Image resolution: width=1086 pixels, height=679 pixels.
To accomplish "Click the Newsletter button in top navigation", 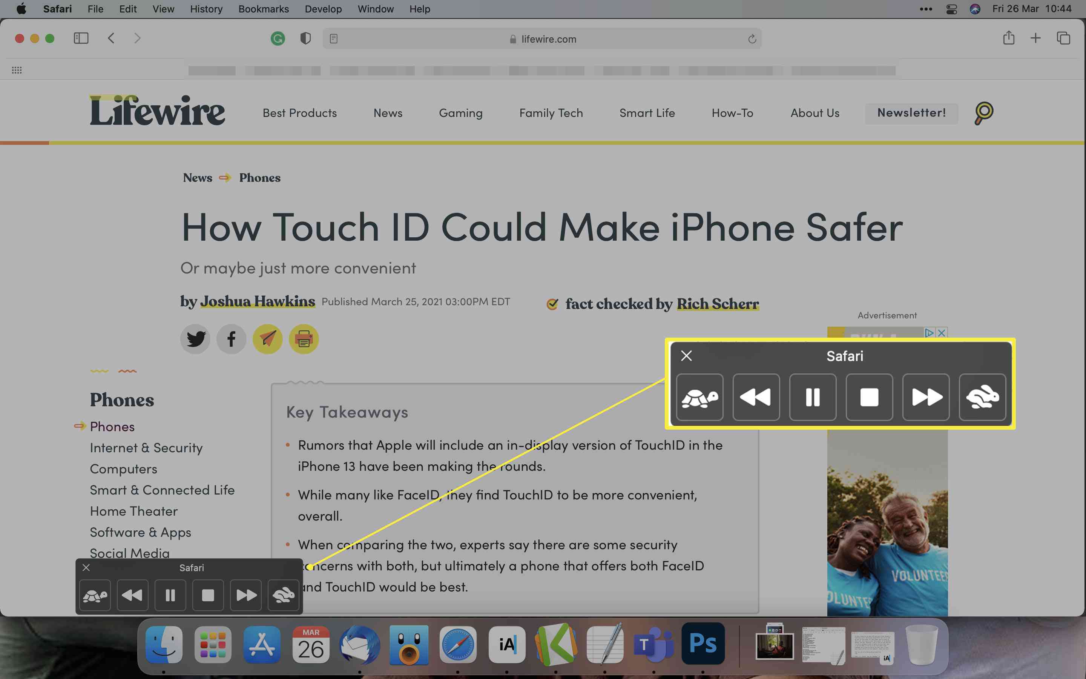I will [x=911, y=112].
